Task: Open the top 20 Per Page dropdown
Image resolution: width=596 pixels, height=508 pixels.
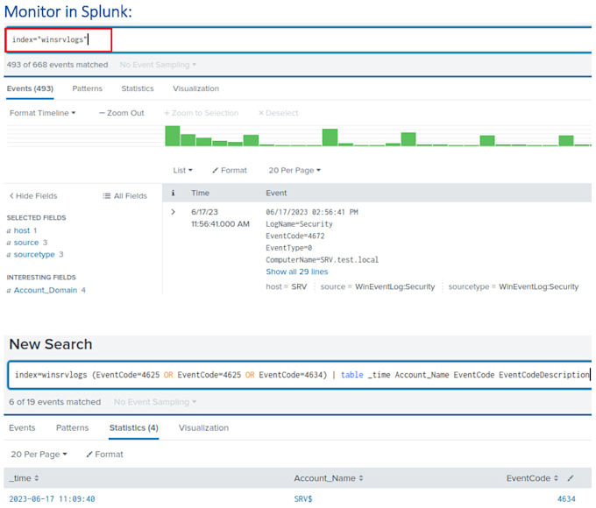Action: click(x=294, y=170)
